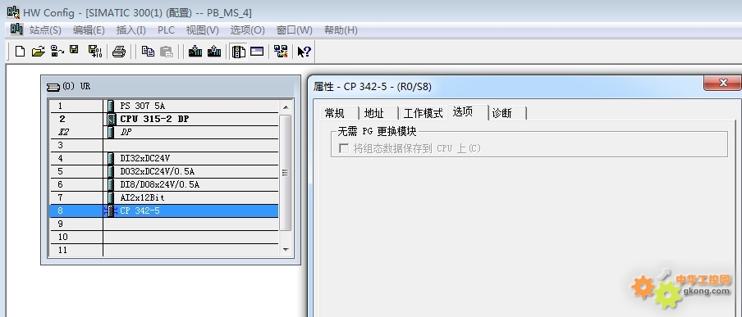The height and width of the screenshot is (317, 742).
Task: Click the Open folder toolbar icon
Action: [x=38, y=51]
